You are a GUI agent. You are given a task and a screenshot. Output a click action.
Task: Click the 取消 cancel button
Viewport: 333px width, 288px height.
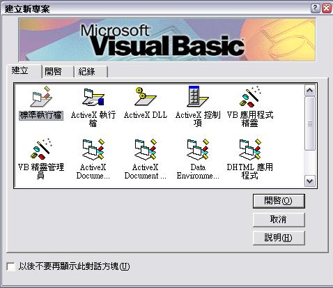pyautogui.click(x=279, y=220)
